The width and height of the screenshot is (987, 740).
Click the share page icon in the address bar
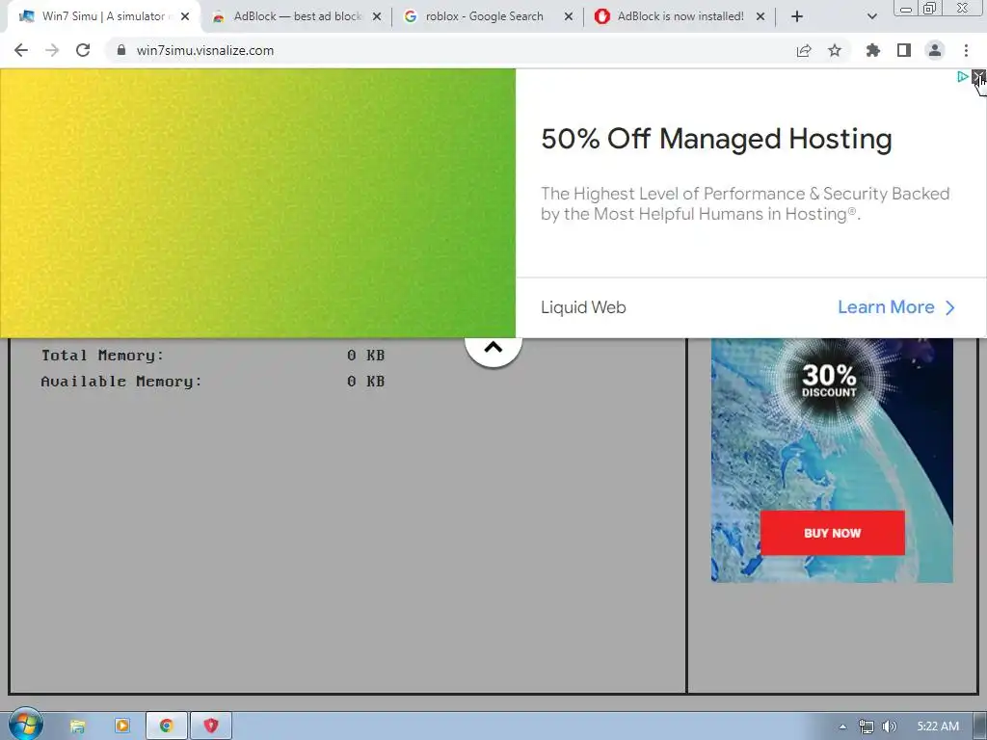(804, 50)
